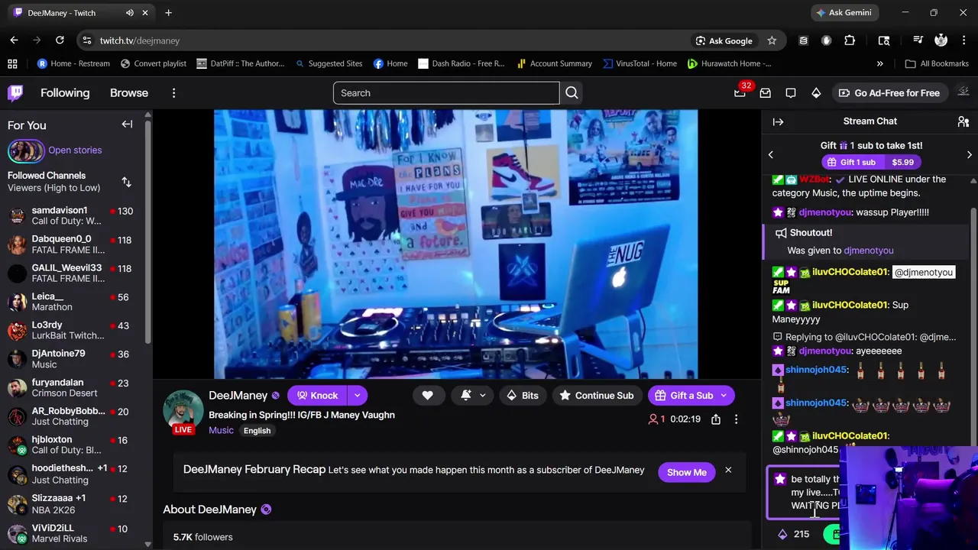Share the stream icon
Viewport: 978px width, 550px height.
coord(716,419)
